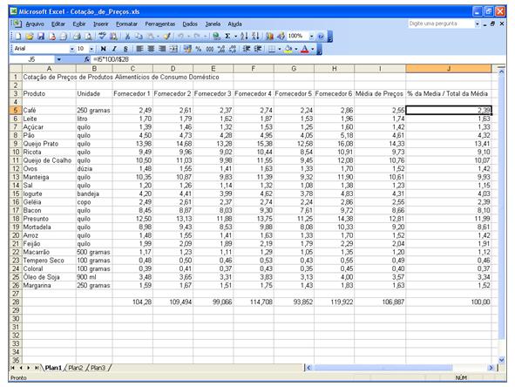This screenshot has height=387, width=515.
Task: Sort ascending A to Z
Action: (244, 36)
